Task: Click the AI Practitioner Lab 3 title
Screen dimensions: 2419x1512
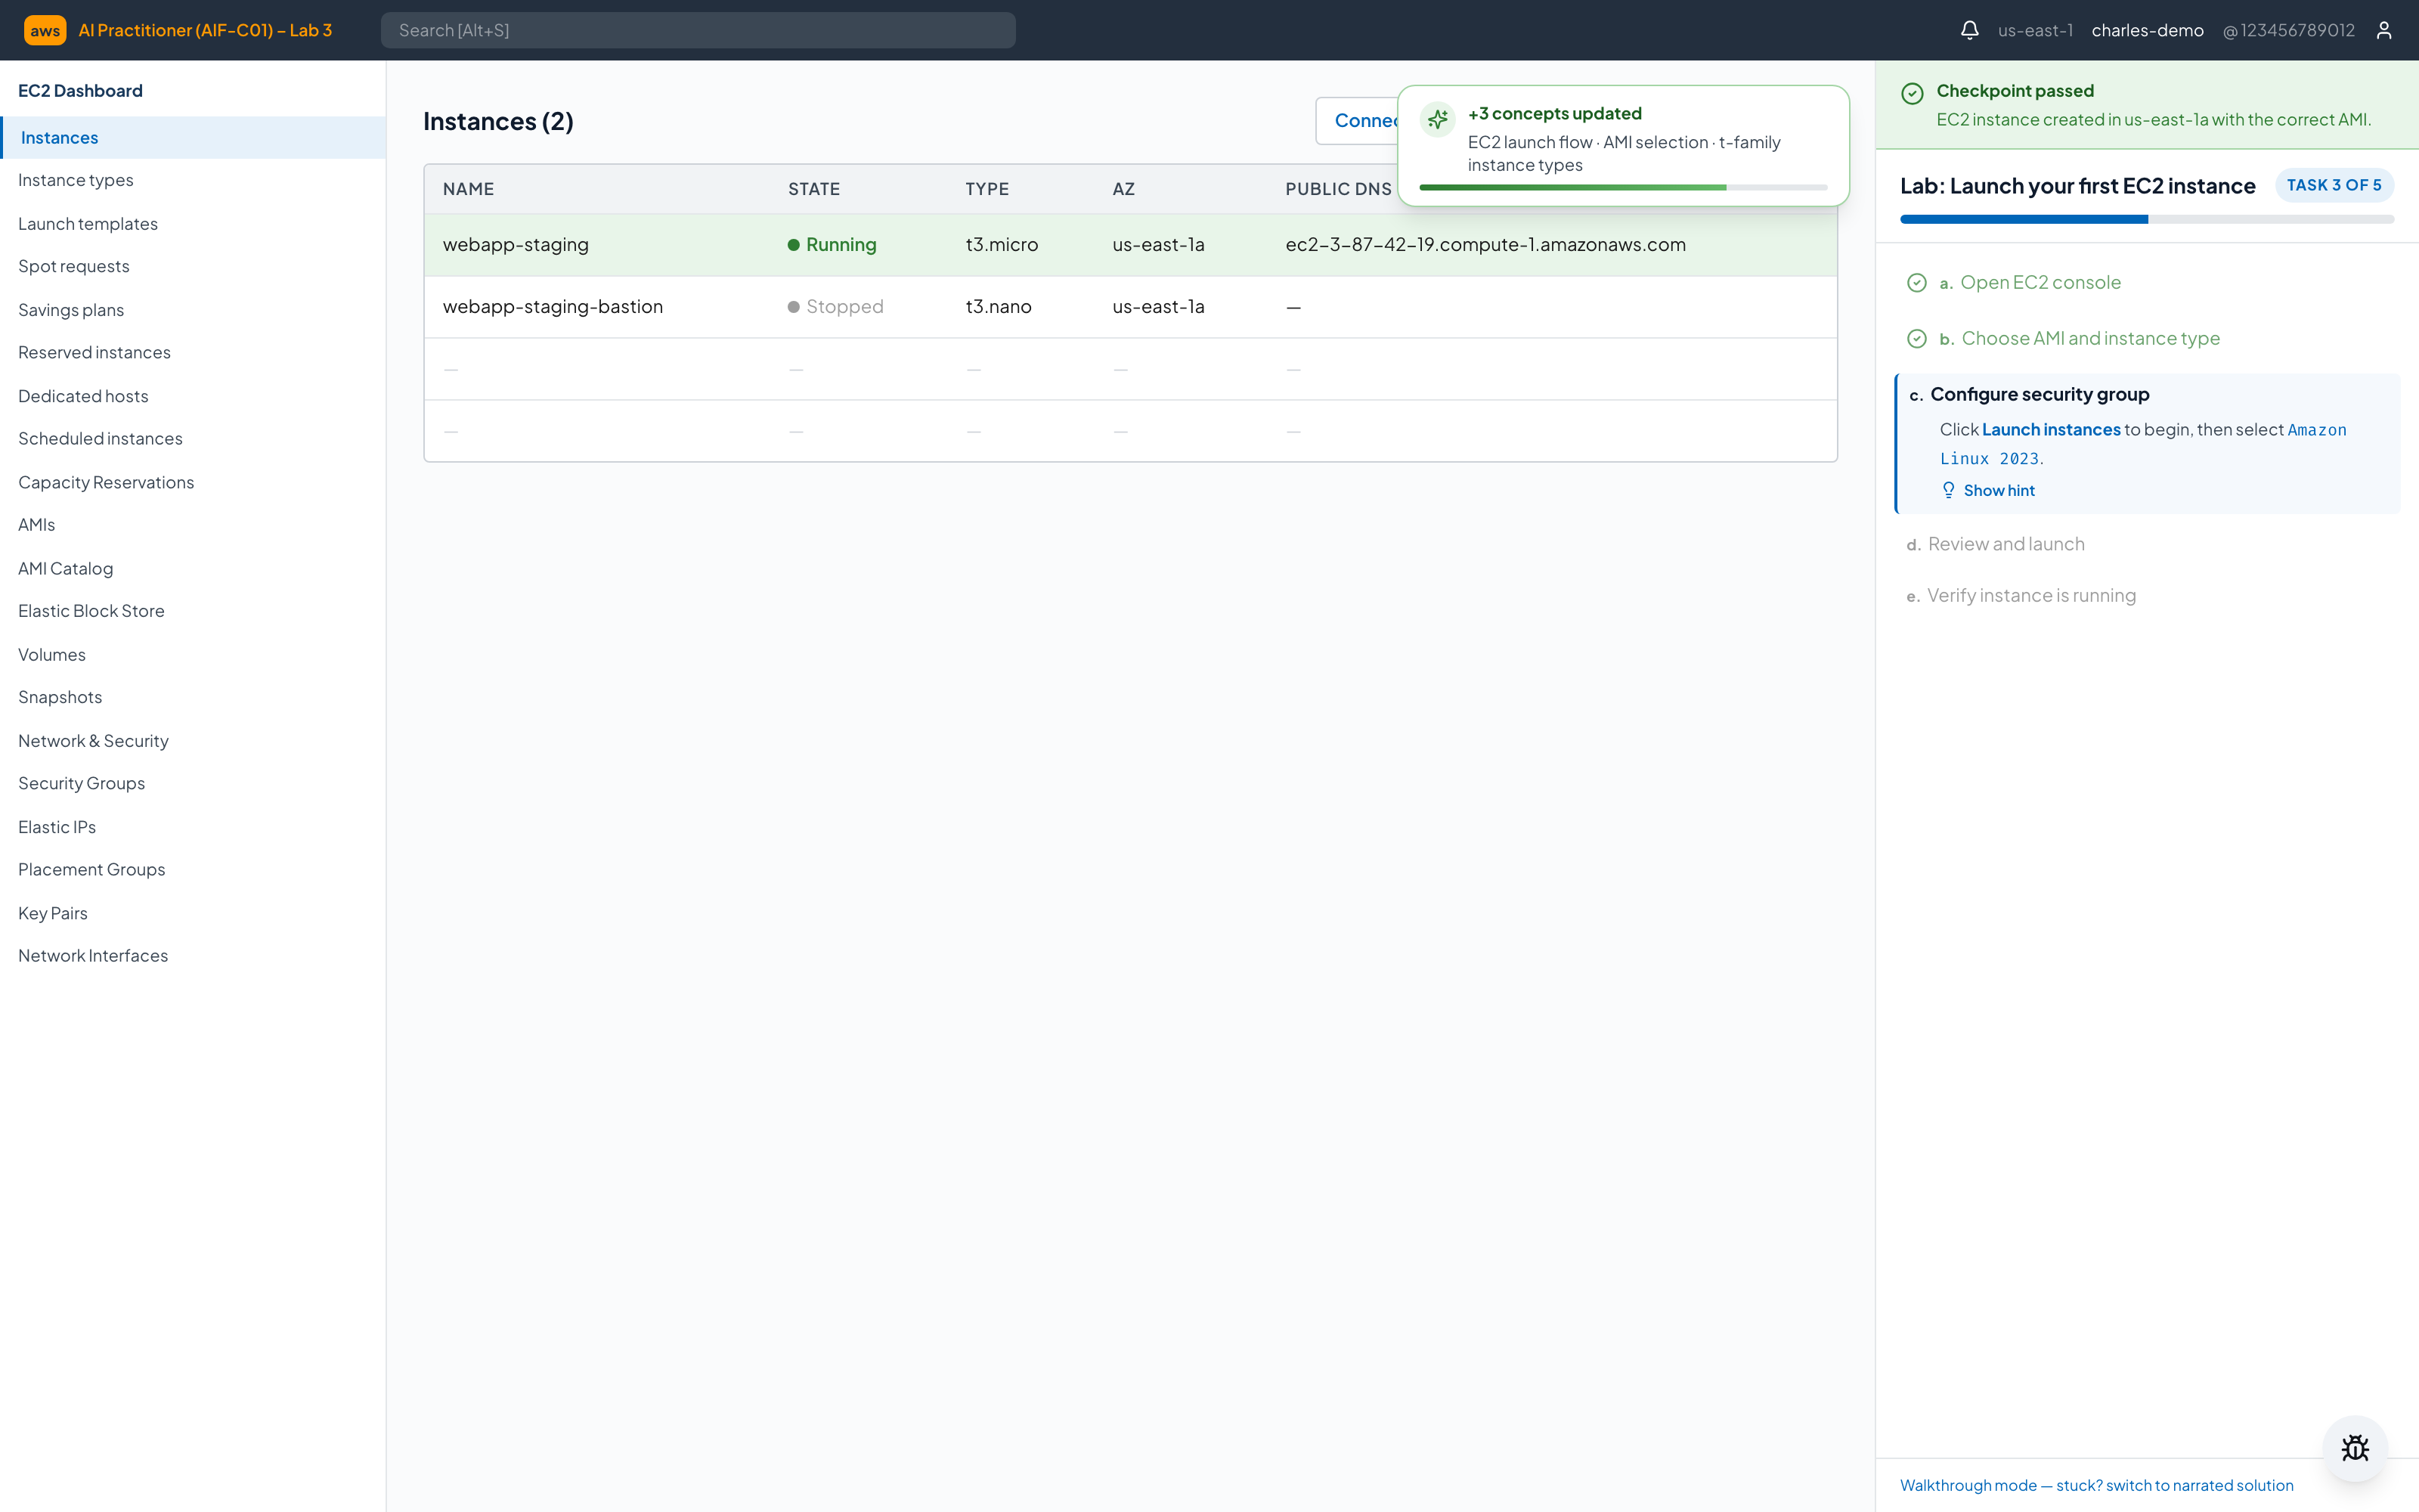Action: 205,30
